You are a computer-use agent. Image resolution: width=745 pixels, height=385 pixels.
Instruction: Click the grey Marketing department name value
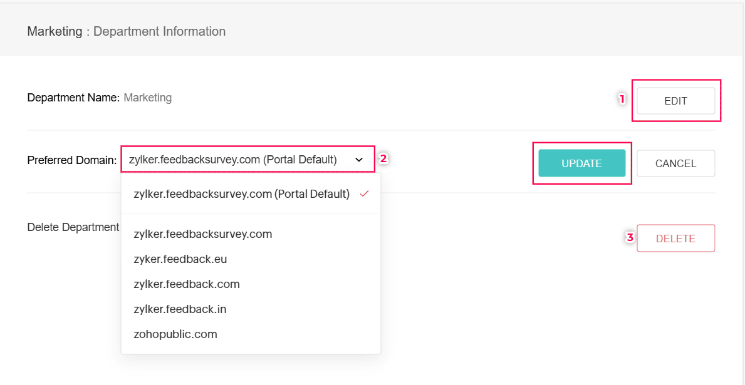[147, 98]
